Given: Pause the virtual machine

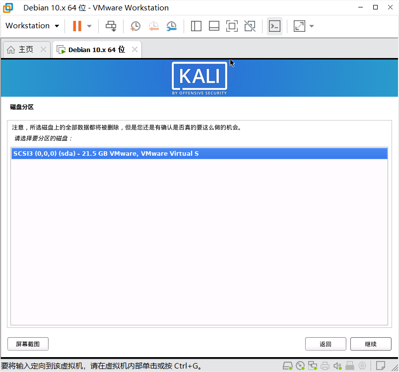Looking at the screenshot, I should tap(77, 26).
